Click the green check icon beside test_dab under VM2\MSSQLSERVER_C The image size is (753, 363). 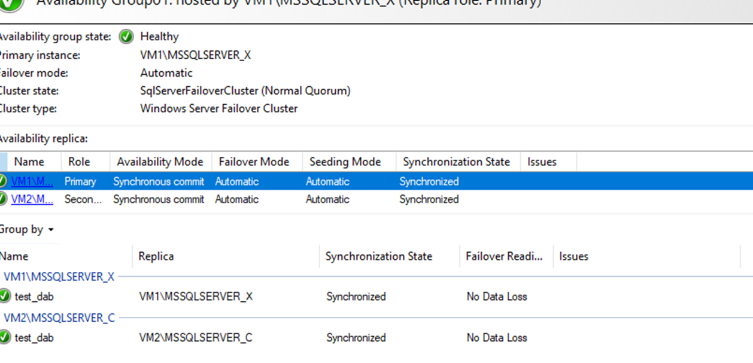(x=7, y=337)
